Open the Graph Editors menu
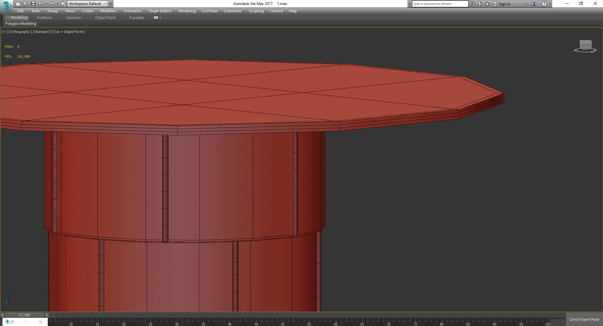Image resolution: width=603 pixels, height=326 pixels. click(x=160, y=11)
